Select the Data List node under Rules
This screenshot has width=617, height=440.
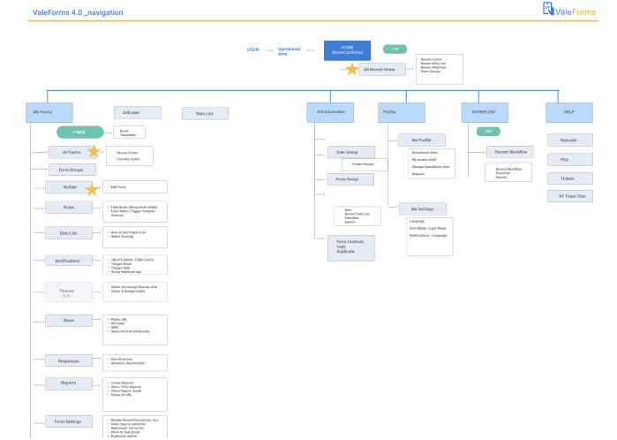(69, 233)
